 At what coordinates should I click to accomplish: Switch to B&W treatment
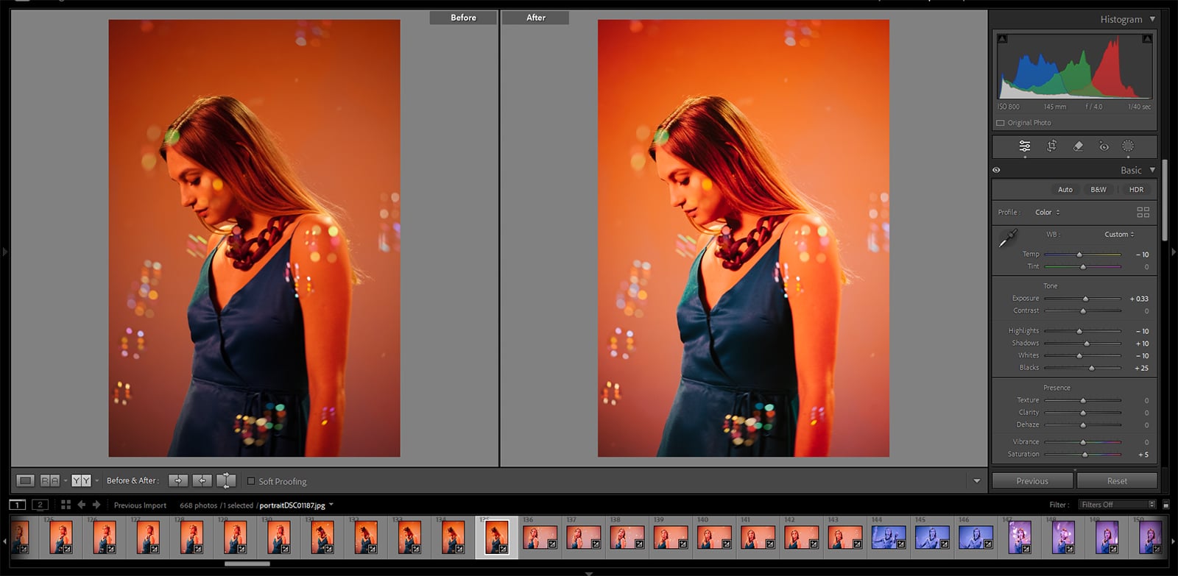(x=1098, y=189)
